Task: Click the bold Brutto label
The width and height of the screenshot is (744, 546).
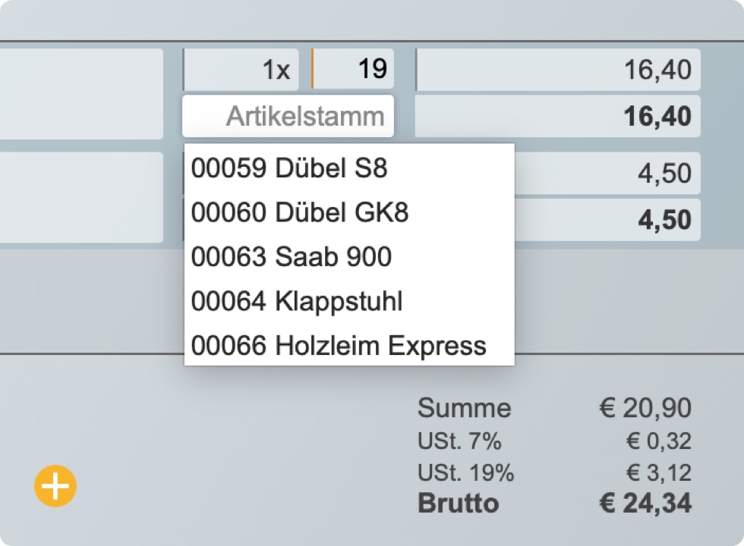Action: 459,504
